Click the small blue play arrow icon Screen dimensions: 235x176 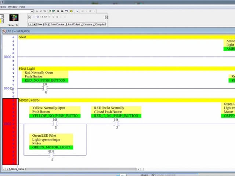coord(77,11)
